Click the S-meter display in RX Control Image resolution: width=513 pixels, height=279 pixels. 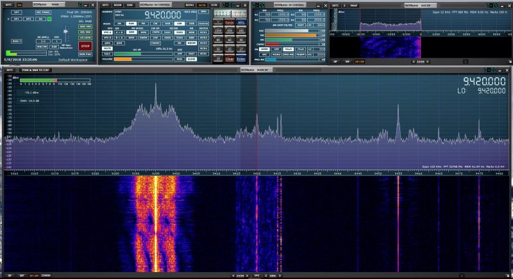click(230, 13)
